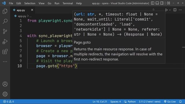The image size is (185, 104).
Task: Toggle the bottom panel layout
Action: point(157,3)
